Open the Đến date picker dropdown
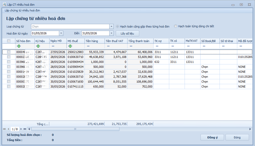This screenshot has height=146, width=255. click(111, 33)
